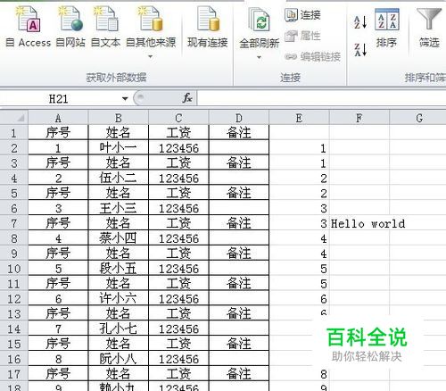Click 序号 header cell in row 1
The image size is (446, 391).
tap(58, 133)
